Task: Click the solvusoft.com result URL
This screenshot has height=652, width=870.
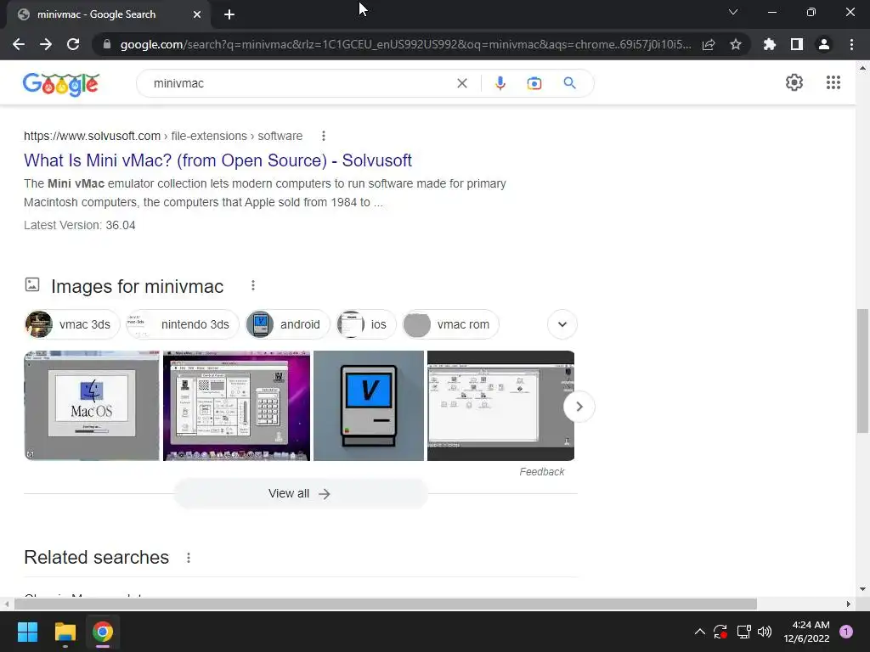Action: coord(163,136)
